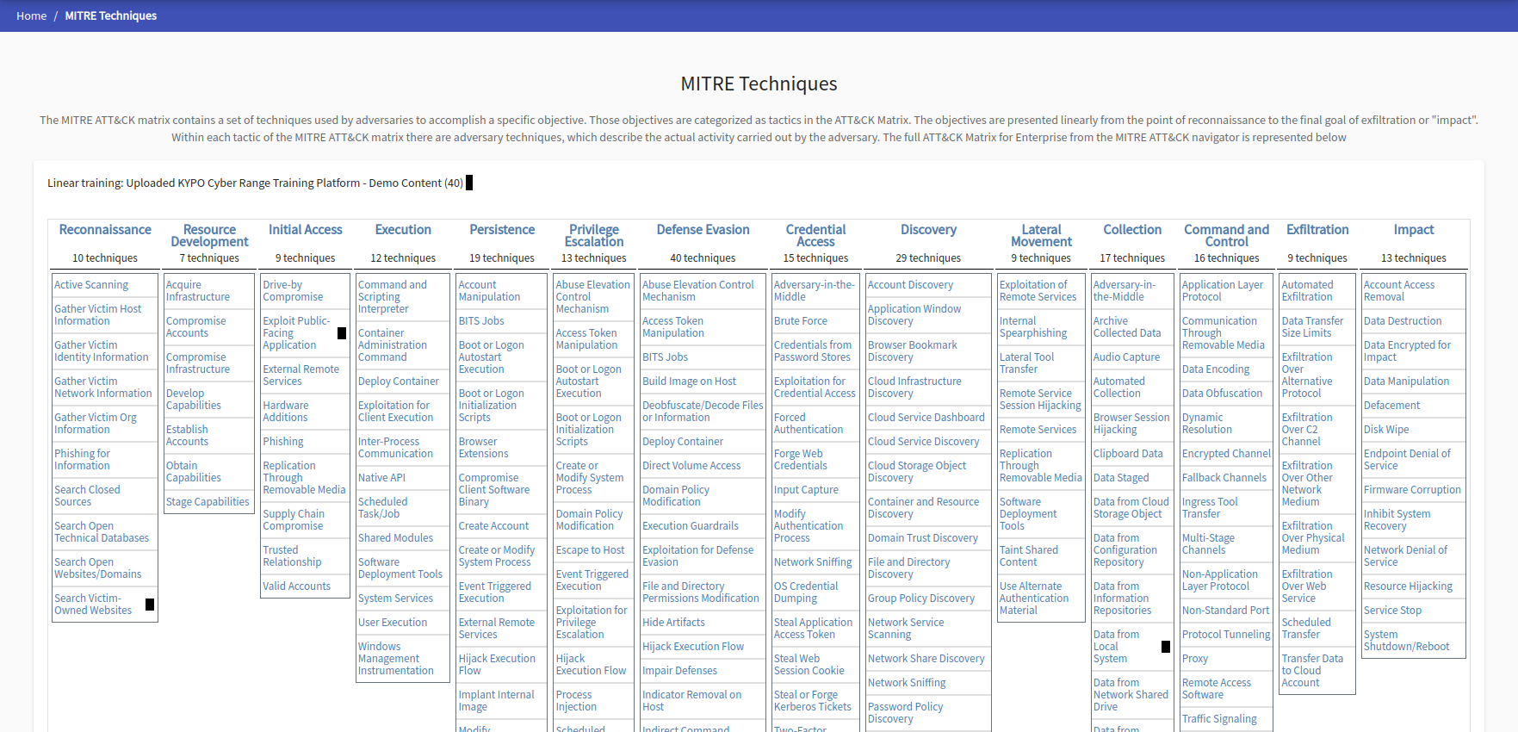1518x732 pixels.
Task: Open the Impact tactic header
Action: [1414, 229]
